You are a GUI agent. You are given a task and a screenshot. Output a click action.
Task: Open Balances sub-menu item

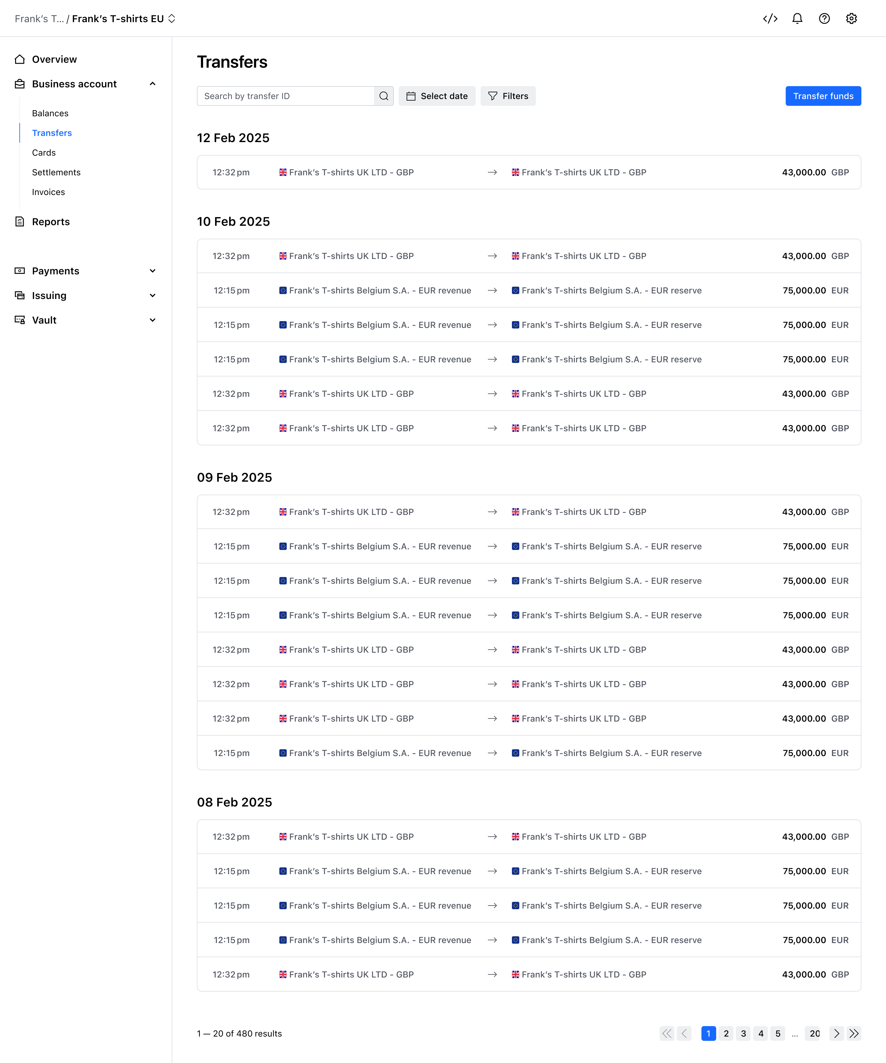click(50, 113)
